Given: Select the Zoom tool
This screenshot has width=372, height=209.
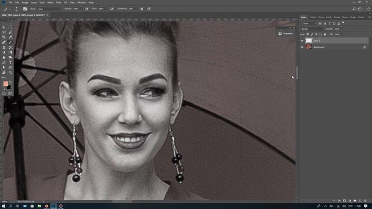Looking at the screenshot, I should pyautogui.click(x=10, y=72).
